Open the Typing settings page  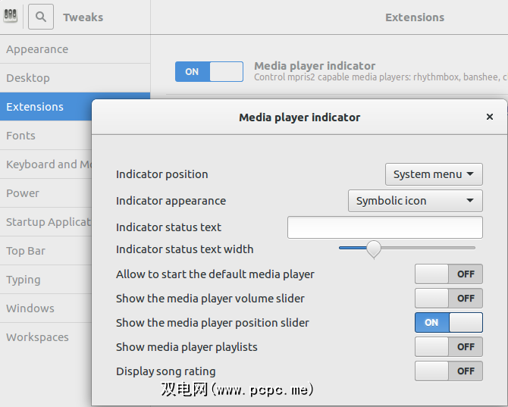[24, 280]
